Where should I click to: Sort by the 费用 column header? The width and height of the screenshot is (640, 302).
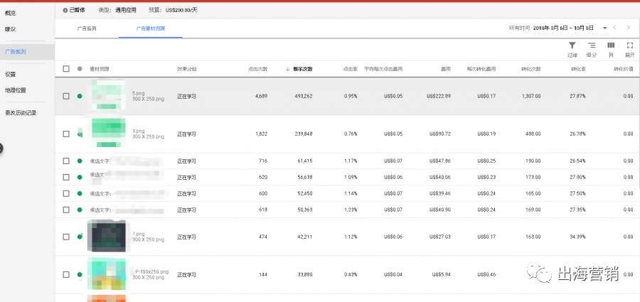click(x=446, y=69)
